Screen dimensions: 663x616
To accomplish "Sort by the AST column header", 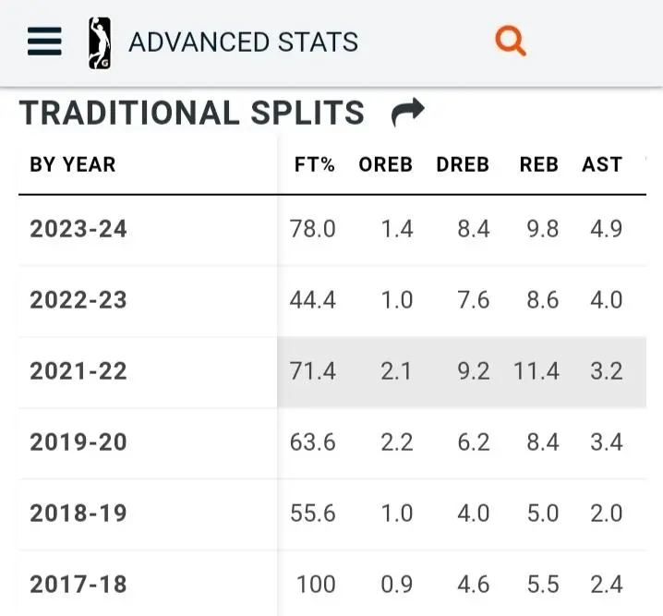I will point(601,164).
